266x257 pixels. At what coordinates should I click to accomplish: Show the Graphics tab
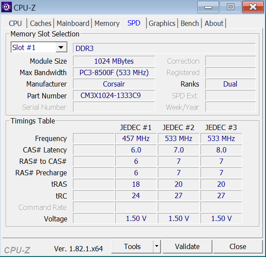pos(162,23)
